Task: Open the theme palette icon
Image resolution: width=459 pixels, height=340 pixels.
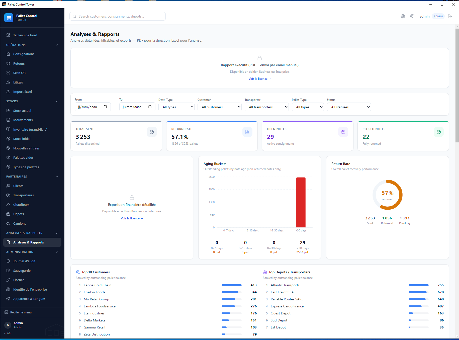Action: 412,16
